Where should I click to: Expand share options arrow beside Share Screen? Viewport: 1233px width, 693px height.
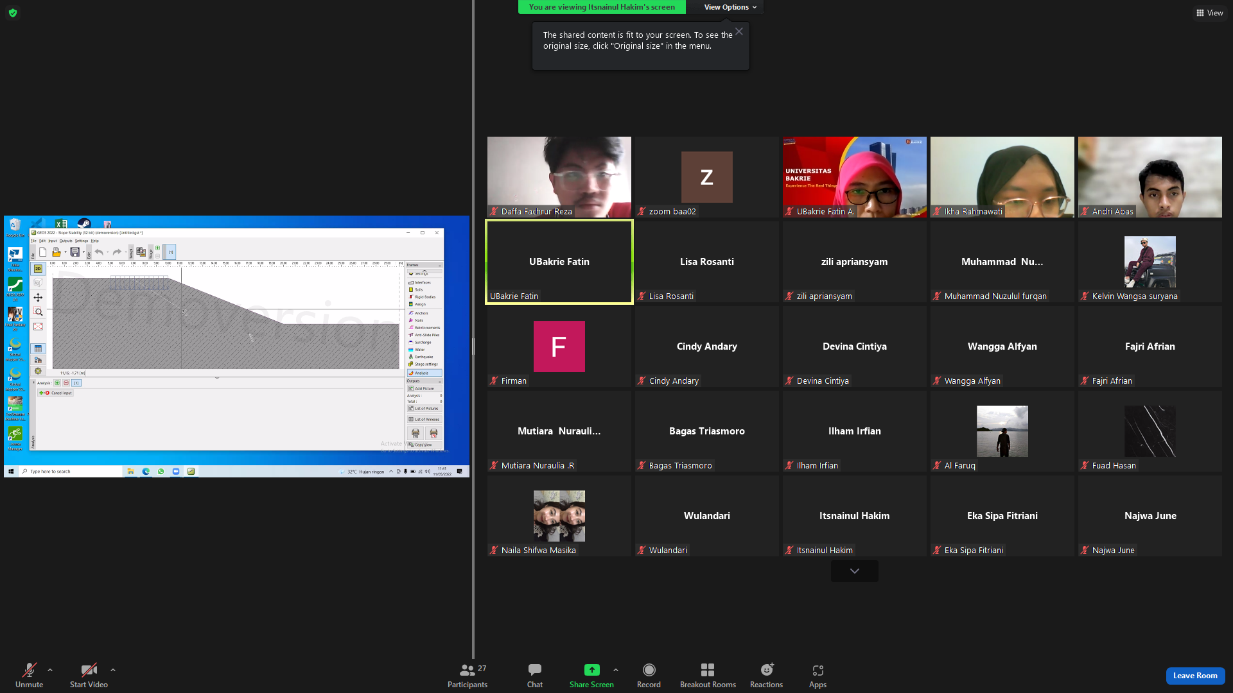616,670
